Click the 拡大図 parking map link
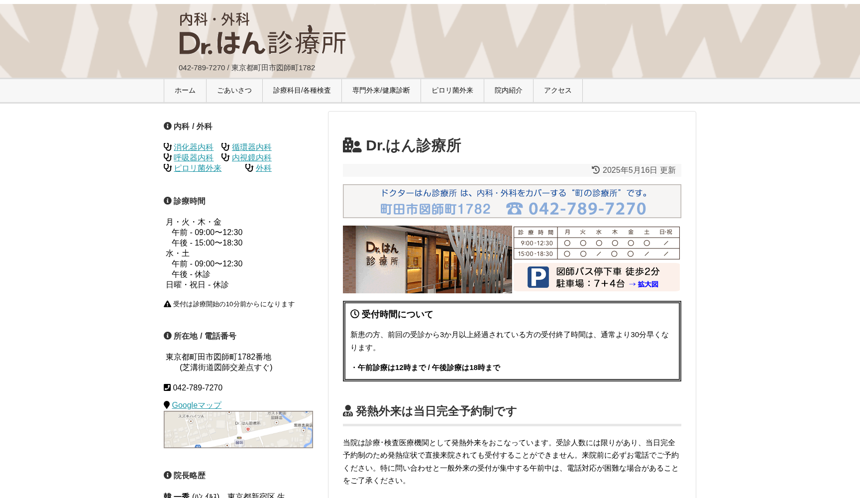The image size is (860, 498). click(x=646, y=284)
